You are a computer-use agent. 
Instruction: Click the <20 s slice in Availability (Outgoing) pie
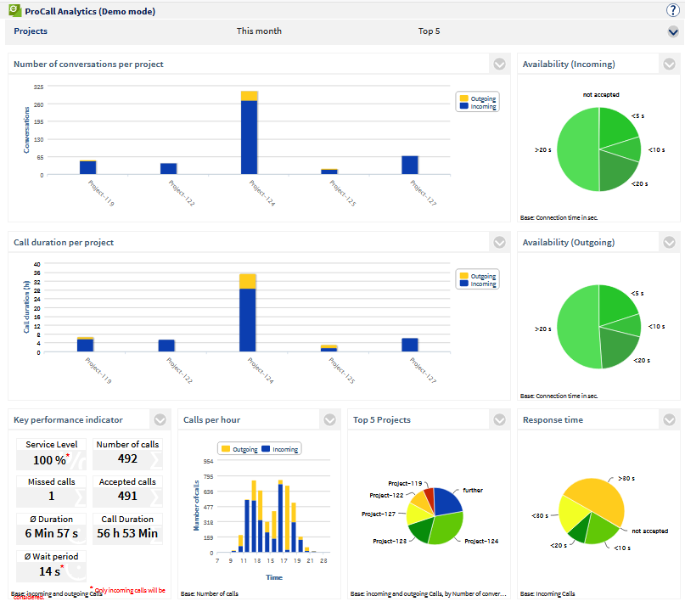pyautogui.click(x=620, y=347)
